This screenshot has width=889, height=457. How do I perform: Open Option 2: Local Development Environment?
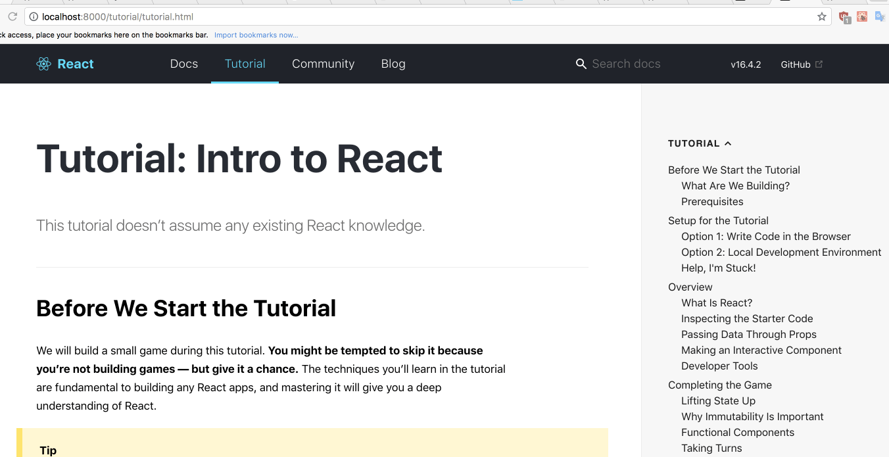click(781, 252)
